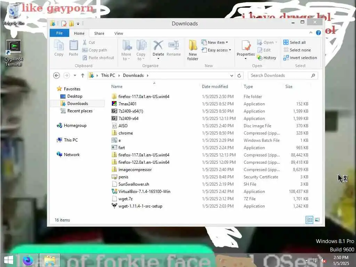The image size is (356, 267).
Task: Open the Move to folder menu
Action: click(126, 50)
